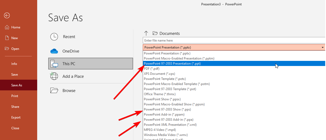Click the Print menu item

pos(15,96)
